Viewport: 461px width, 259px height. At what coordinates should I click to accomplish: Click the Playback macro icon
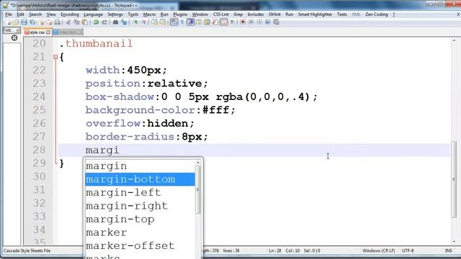259,22
